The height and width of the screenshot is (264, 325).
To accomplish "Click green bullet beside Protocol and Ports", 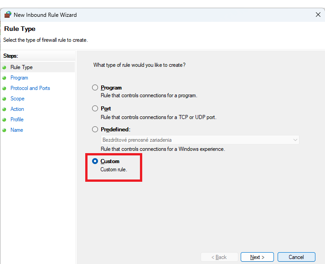I will click(5, 88).
